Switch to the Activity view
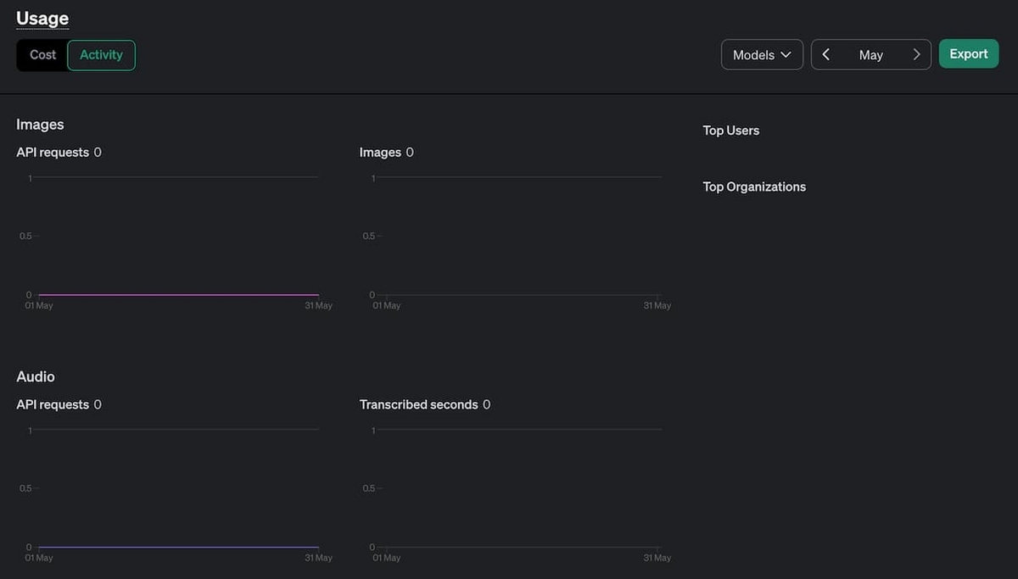Screen dimensions: 1018x579 [x=101, y=54]
